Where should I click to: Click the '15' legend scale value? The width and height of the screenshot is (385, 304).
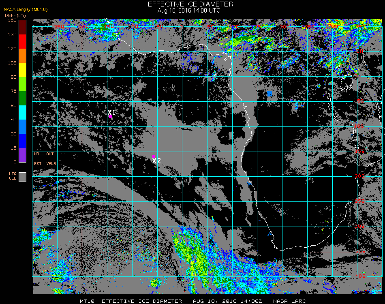13,148
